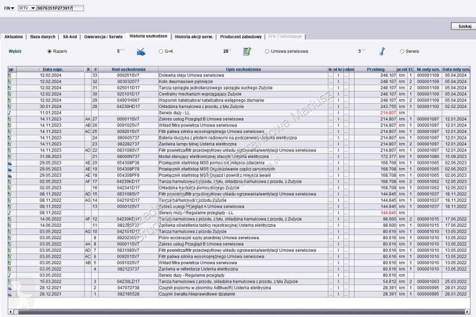Switch to Producent zabudowy tab

coord(241,37)
